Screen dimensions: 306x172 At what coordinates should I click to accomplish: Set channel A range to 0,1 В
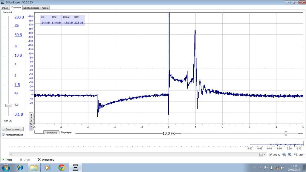click(19, 114)
